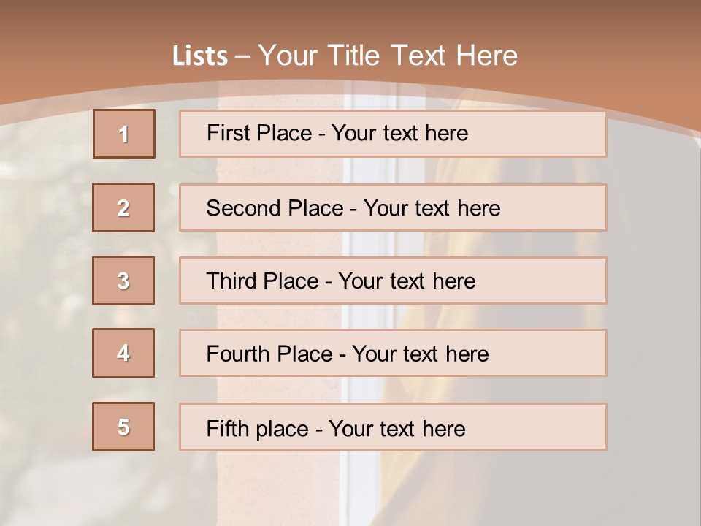Click the dash in the slide title
This screenshot has height=526, width=701.
242,56
